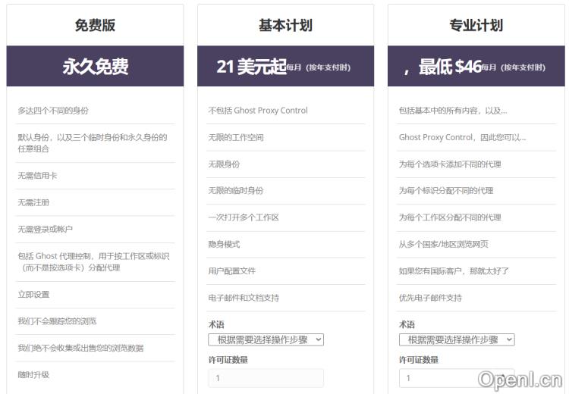Open the 术语 dropdown in 专业计划
This screenshot has height=394, width=569.
pos(456,339)
